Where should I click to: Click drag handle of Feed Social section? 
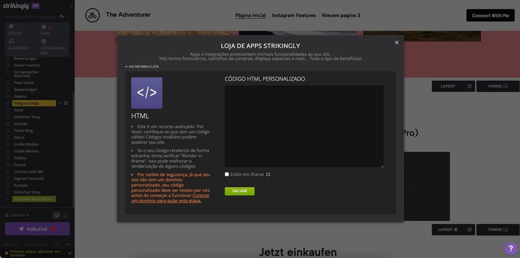coord(8,83)
